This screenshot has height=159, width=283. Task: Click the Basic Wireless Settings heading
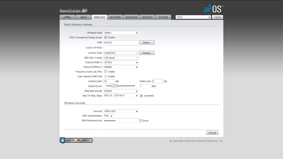(x=78, y=25)
